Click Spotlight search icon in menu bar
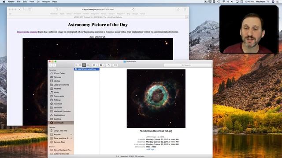The height and width of the screenshot is (158, 282). coord(268,2)
